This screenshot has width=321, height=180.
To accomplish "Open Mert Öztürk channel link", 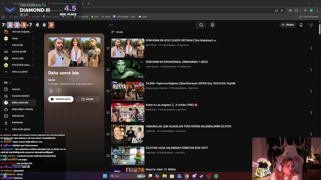I will pos(151,45).
